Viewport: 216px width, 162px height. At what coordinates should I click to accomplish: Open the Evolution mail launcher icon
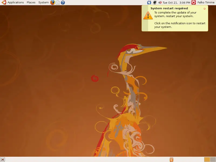coord(58,2)
